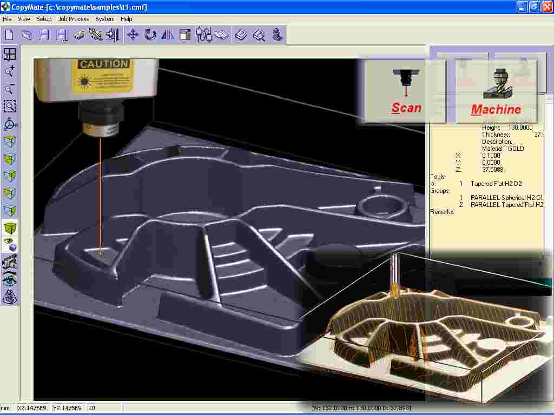Select the Rotate circular-arrow tool
The width and height of the screenshot is (554, 415).
point(150,35)
